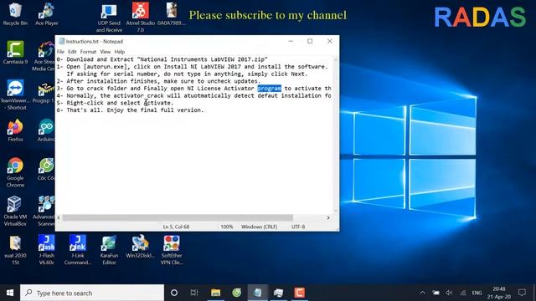Open Notepad Help menu
536x301 pixels.
point(119,52)
